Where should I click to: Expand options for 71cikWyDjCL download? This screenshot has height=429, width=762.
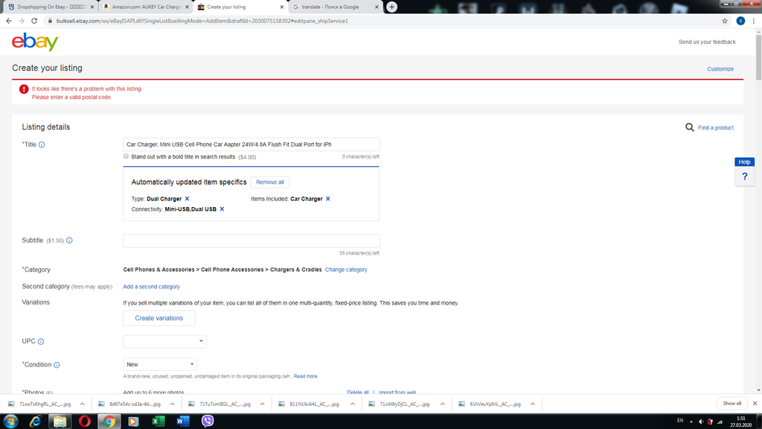[443, 404]
